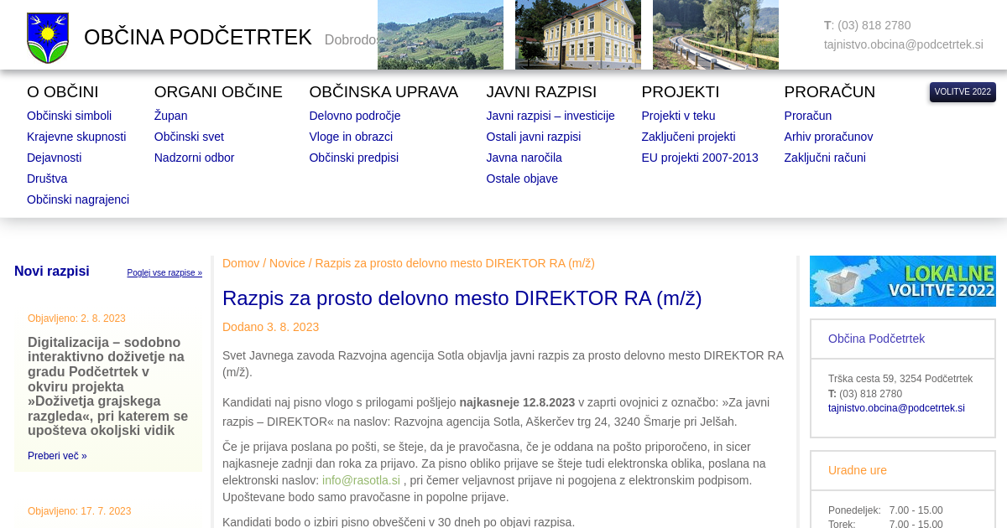1007x528 pixels.
Task: Click Domov in the breadcrumb
Action: 241,263
